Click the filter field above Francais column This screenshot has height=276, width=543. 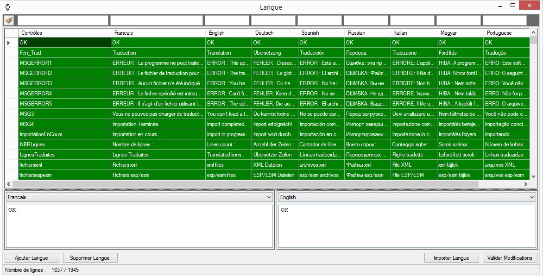click(157, 20)
